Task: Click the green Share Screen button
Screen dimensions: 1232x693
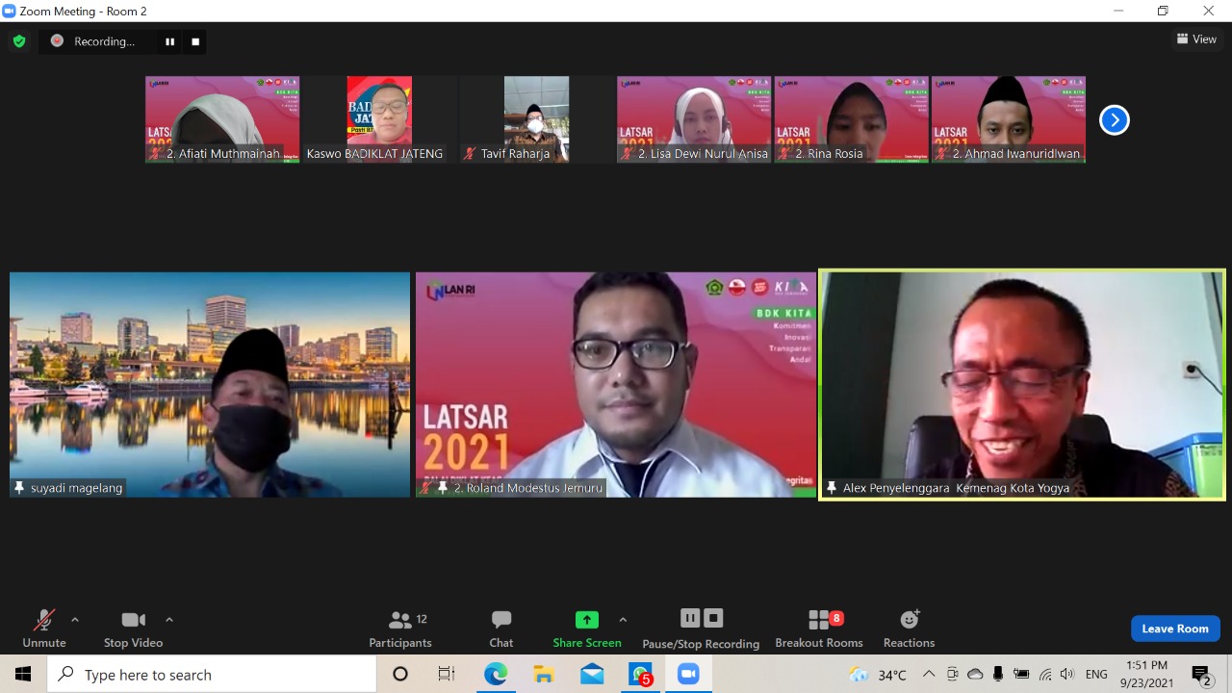Action: coord(587,629)
